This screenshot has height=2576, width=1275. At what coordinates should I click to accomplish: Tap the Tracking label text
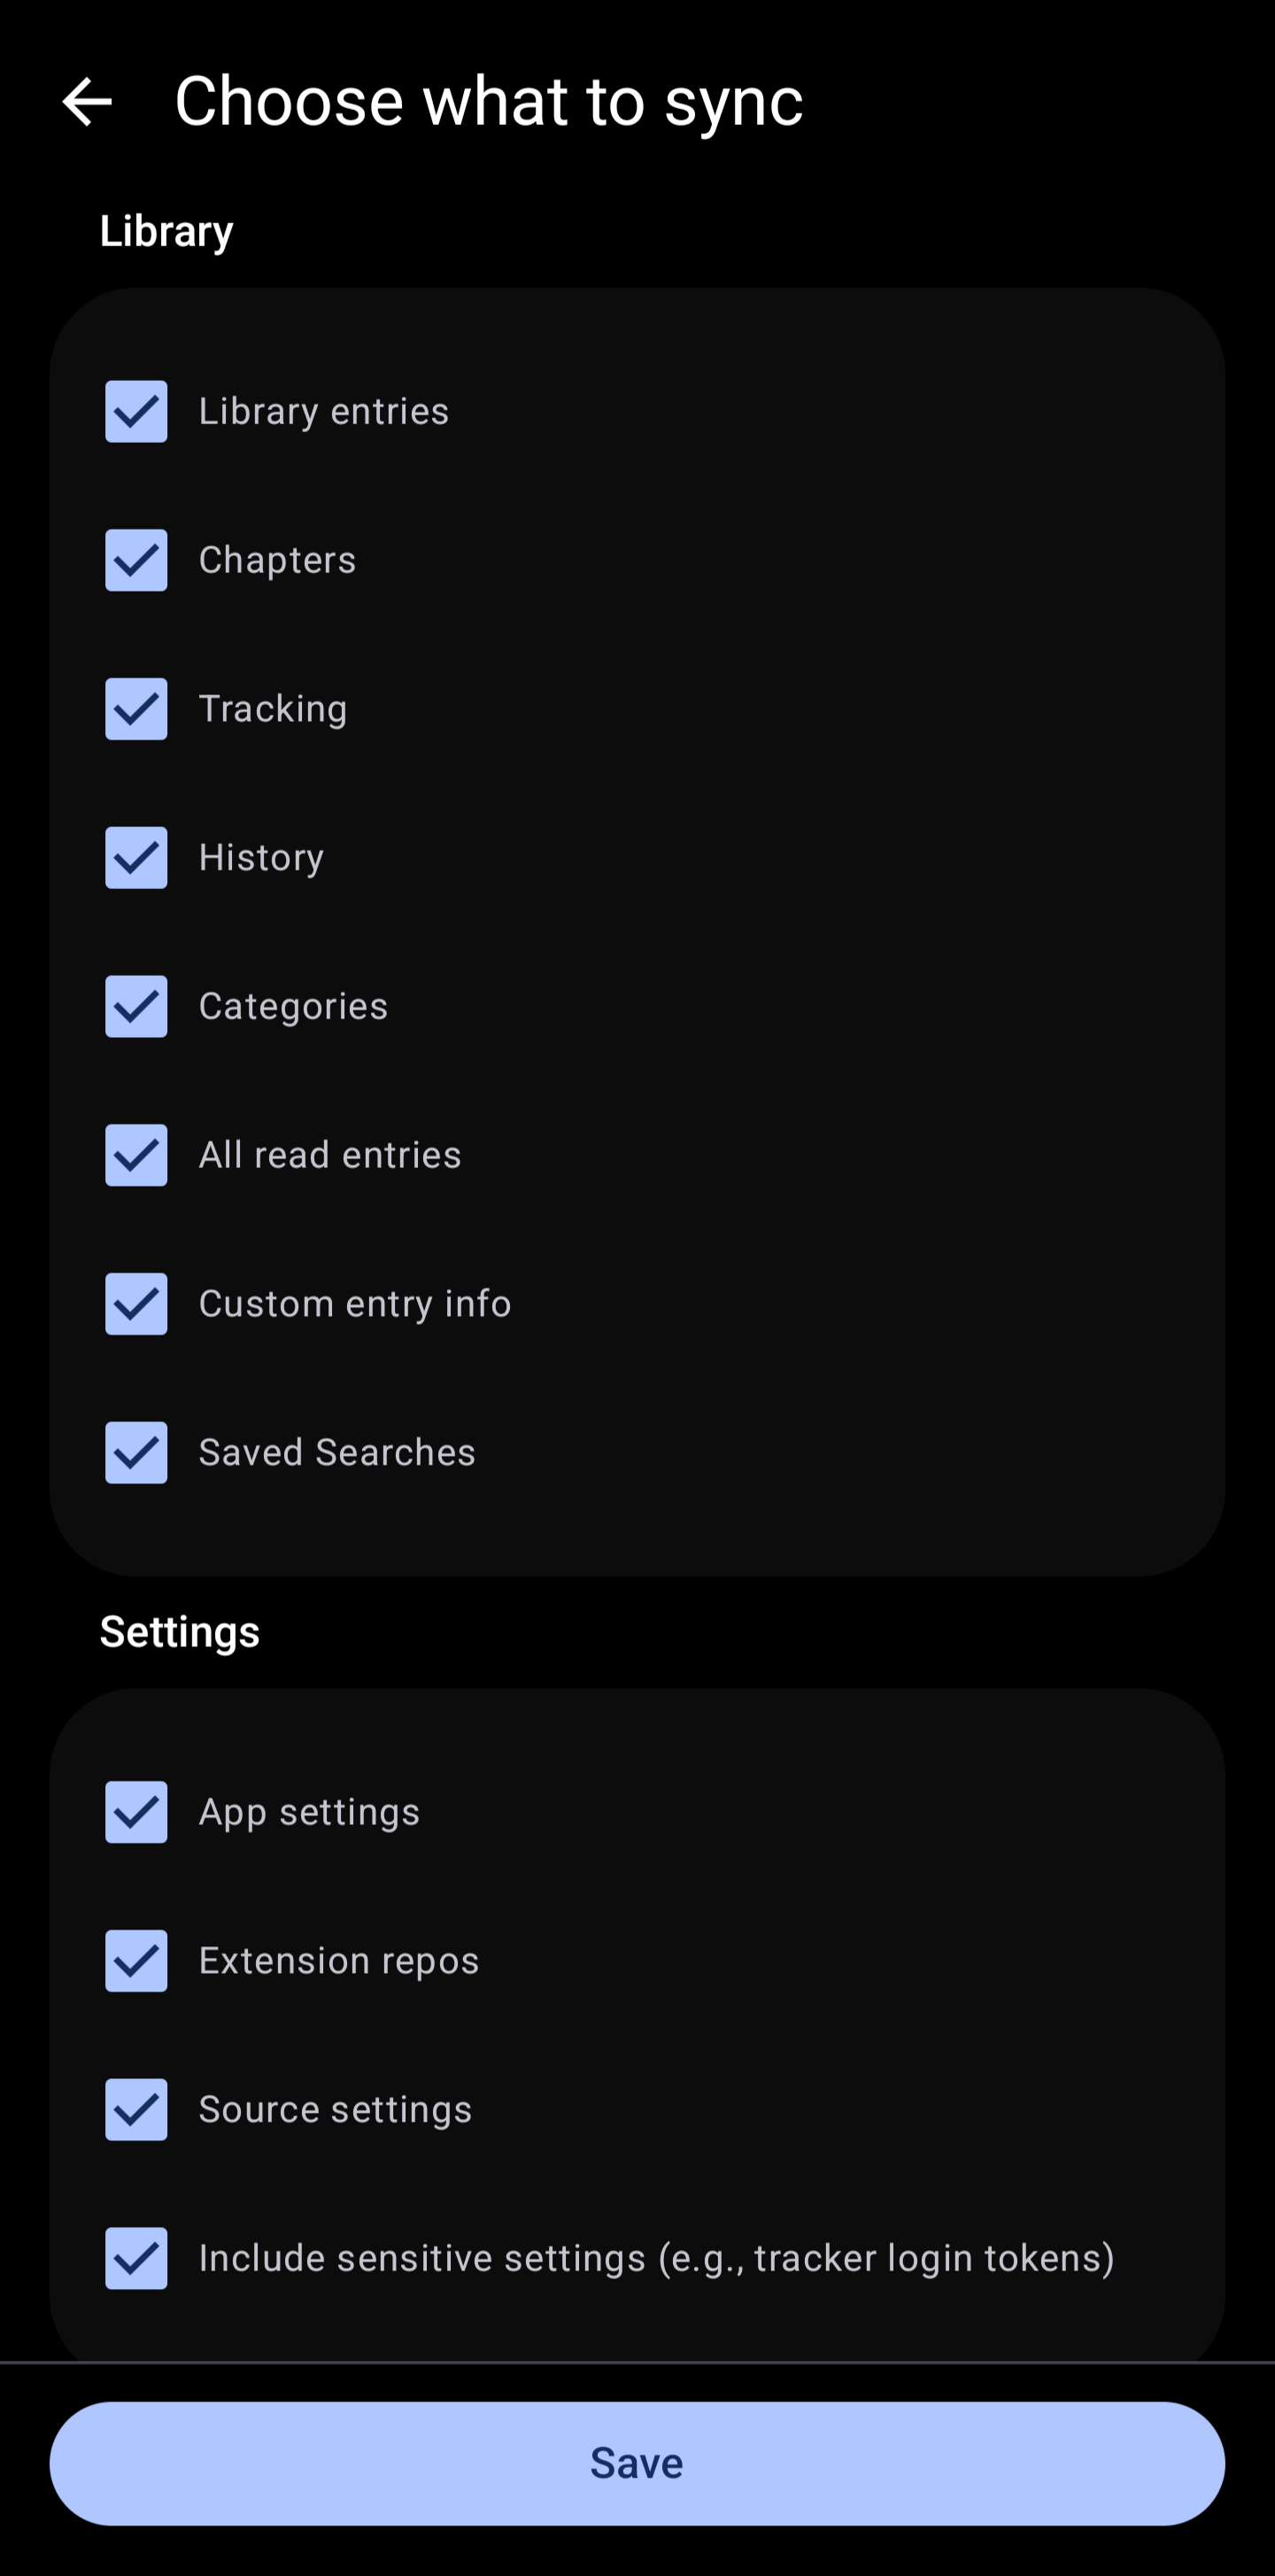(x=273, y=709)
